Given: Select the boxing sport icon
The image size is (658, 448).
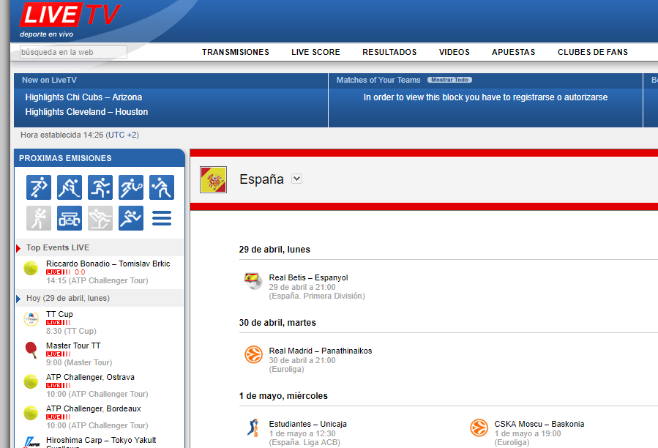Looking at the screenshot, I should (x=39, y=218).
